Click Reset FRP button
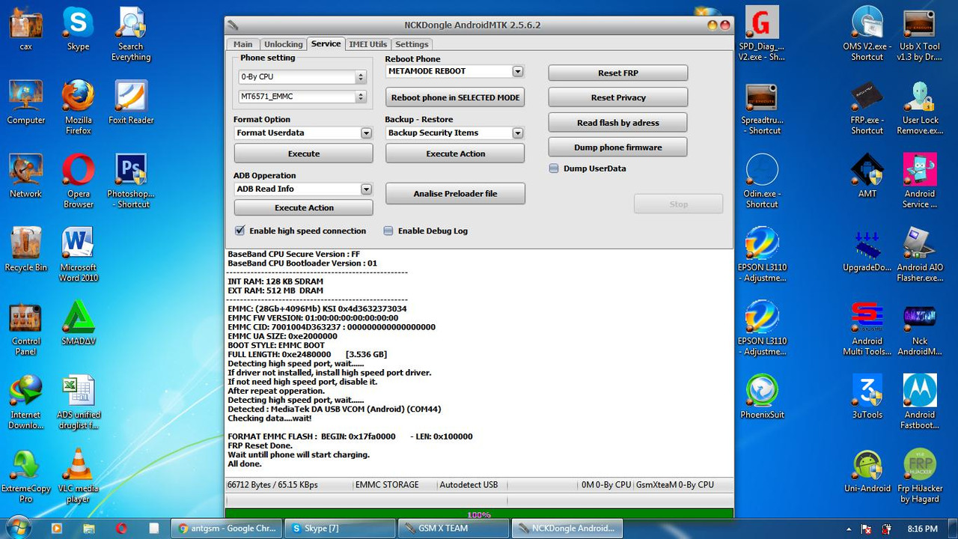The height and width of the screenshot is (539, 958). [x=618, y=73]
